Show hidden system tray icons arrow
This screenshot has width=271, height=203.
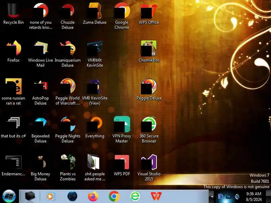click(212, 197)
